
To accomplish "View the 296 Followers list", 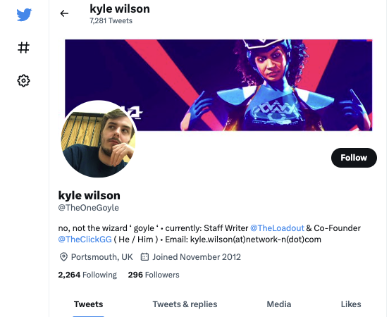I will (154, 275).
